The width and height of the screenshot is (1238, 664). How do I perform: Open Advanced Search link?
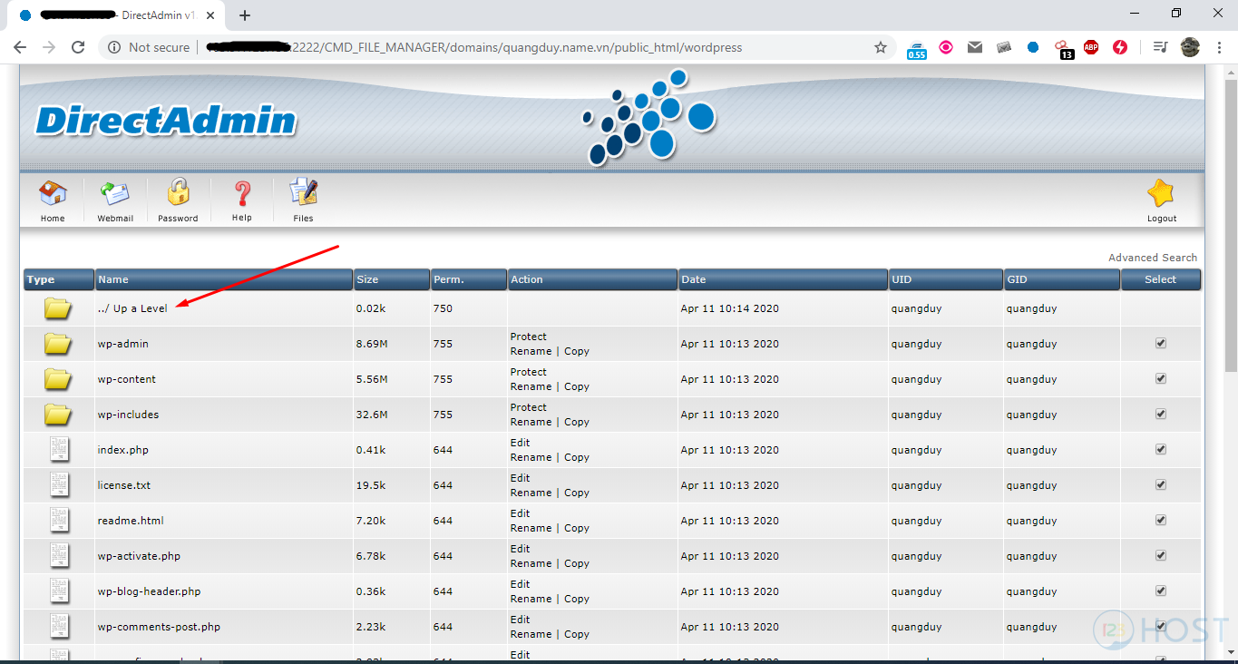(x=1153, y=258)
